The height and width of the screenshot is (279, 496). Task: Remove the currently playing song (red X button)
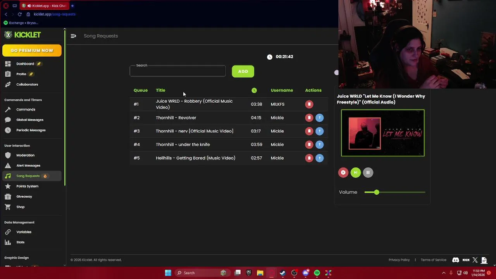pyautogui.click(x=343, y=172)
